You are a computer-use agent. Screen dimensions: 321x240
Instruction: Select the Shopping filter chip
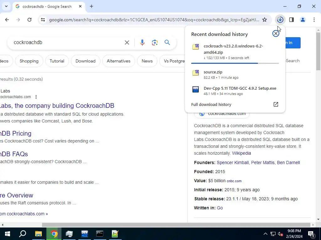click(x=29, y=61)
